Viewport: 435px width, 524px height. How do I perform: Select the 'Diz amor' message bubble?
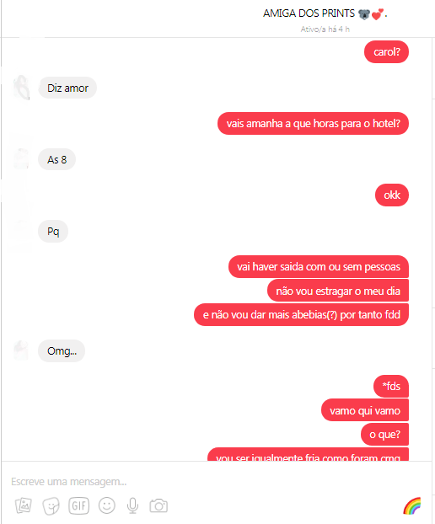click(x=67, y=88)
